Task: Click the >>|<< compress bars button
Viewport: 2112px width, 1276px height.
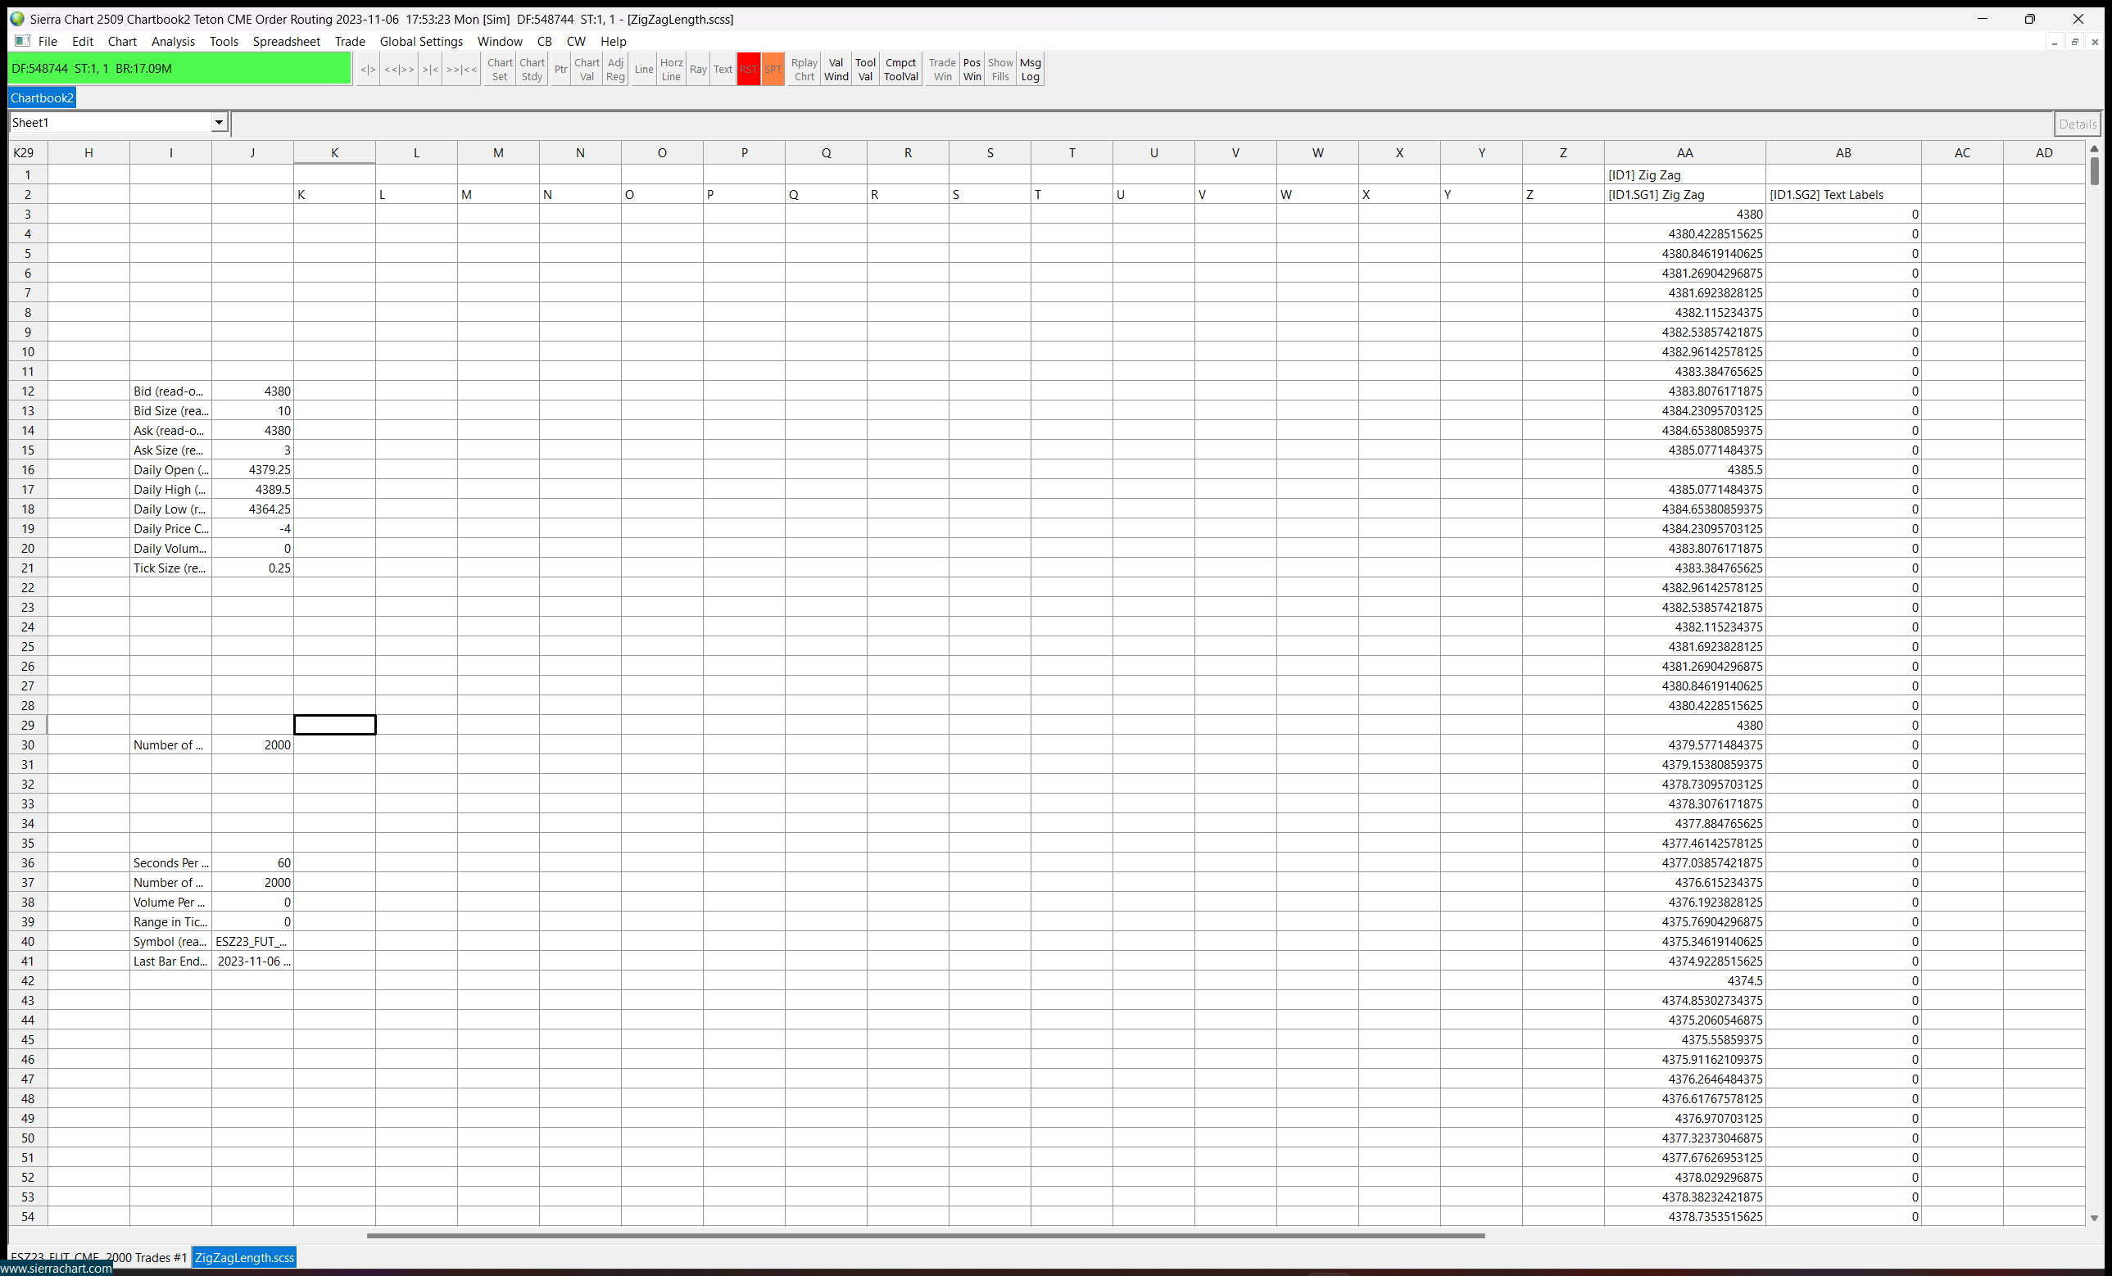Action: [461, 70]
